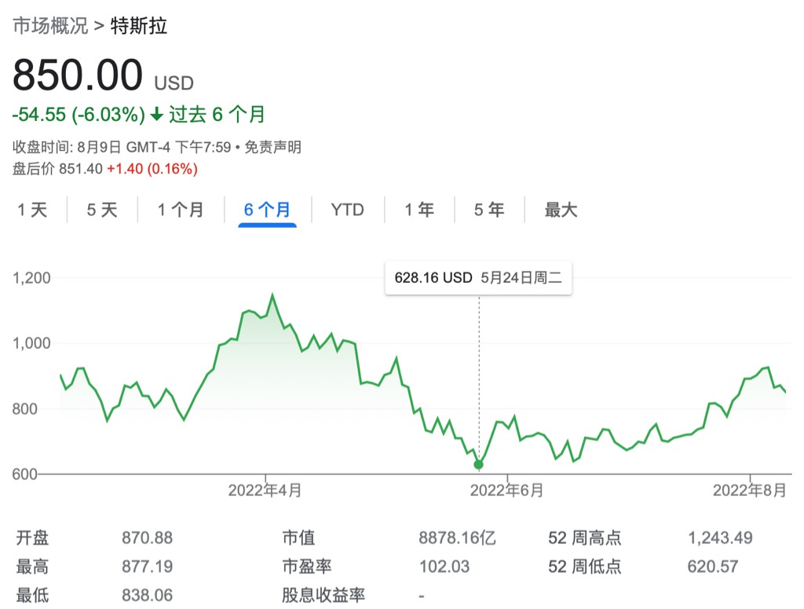Open the 免责声明 disclaimer link
Image resolution: width=804 pixels, height=609 pixels.
click(x=275, y=147)
